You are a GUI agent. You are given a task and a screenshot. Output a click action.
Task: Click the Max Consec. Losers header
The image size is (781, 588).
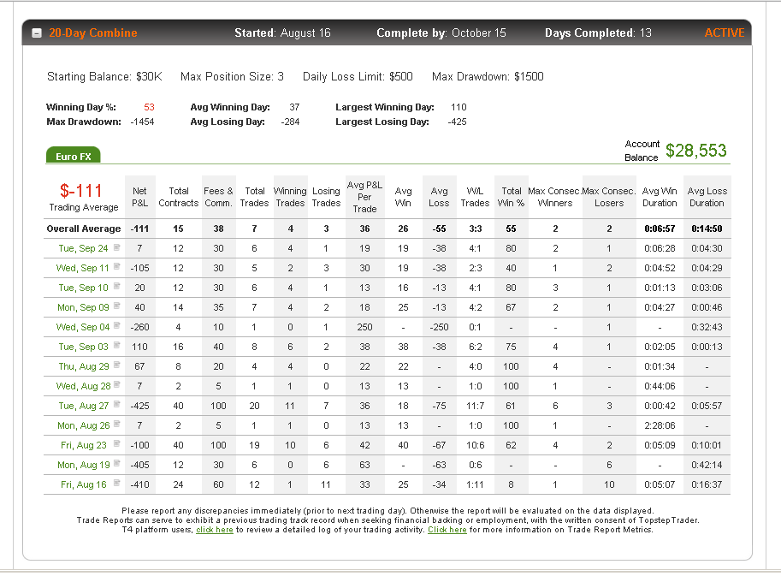[609, 197]
